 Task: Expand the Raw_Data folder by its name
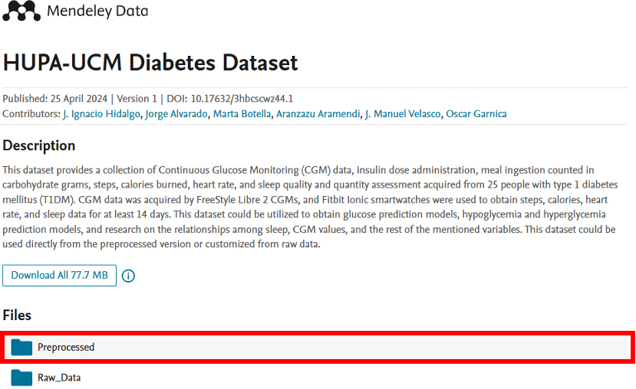59,378
